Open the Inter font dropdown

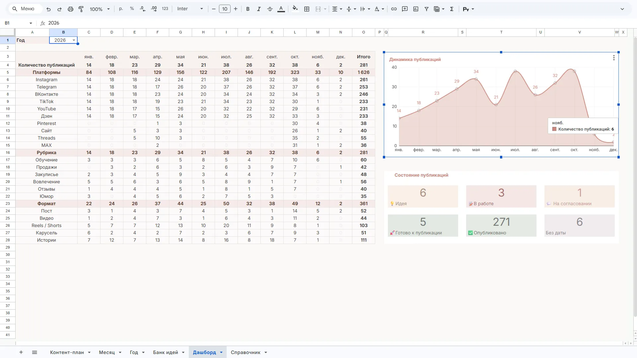[190, 9]
